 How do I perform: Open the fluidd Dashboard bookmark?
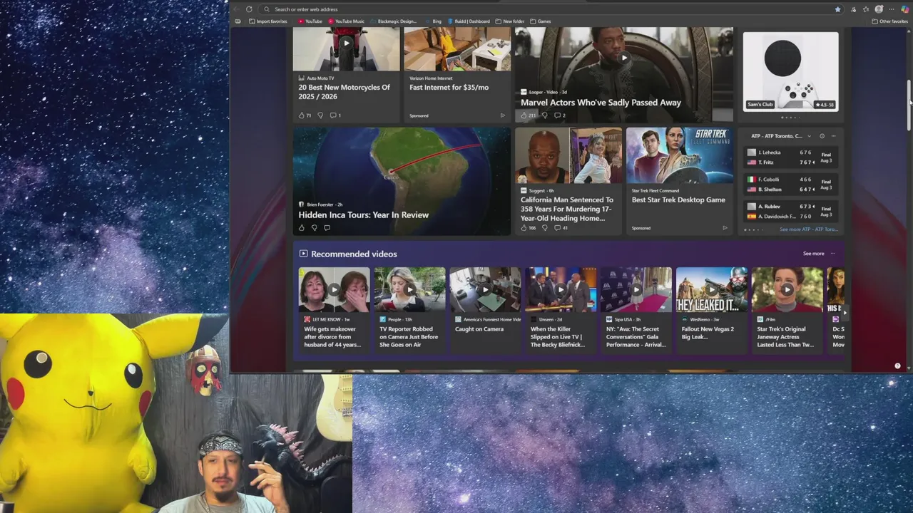(469, 21)
